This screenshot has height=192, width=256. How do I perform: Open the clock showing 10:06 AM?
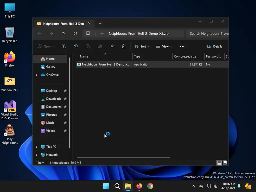tap(228, 186)
